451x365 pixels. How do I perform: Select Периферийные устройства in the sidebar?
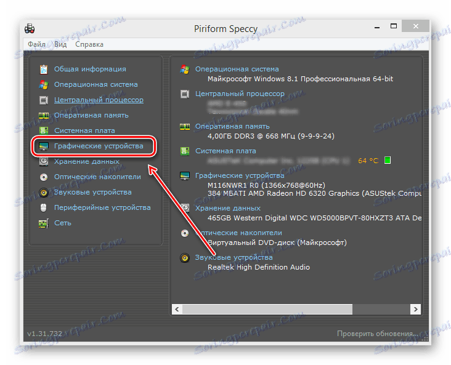click(102, 207)
